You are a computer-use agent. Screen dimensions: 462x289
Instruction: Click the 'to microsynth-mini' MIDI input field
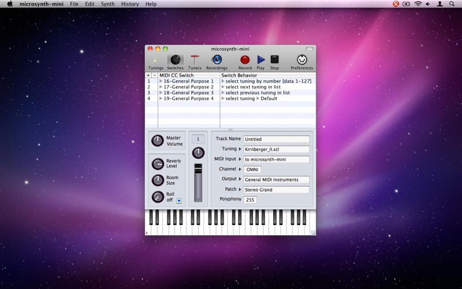tap(277, 160)
